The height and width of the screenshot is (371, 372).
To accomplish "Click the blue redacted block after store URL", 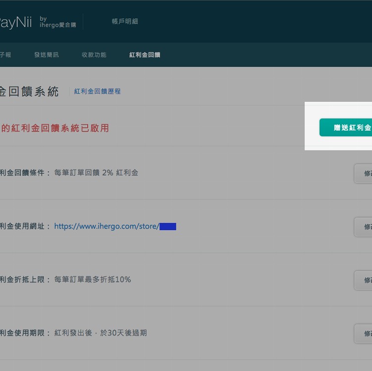I will point(168,227).
